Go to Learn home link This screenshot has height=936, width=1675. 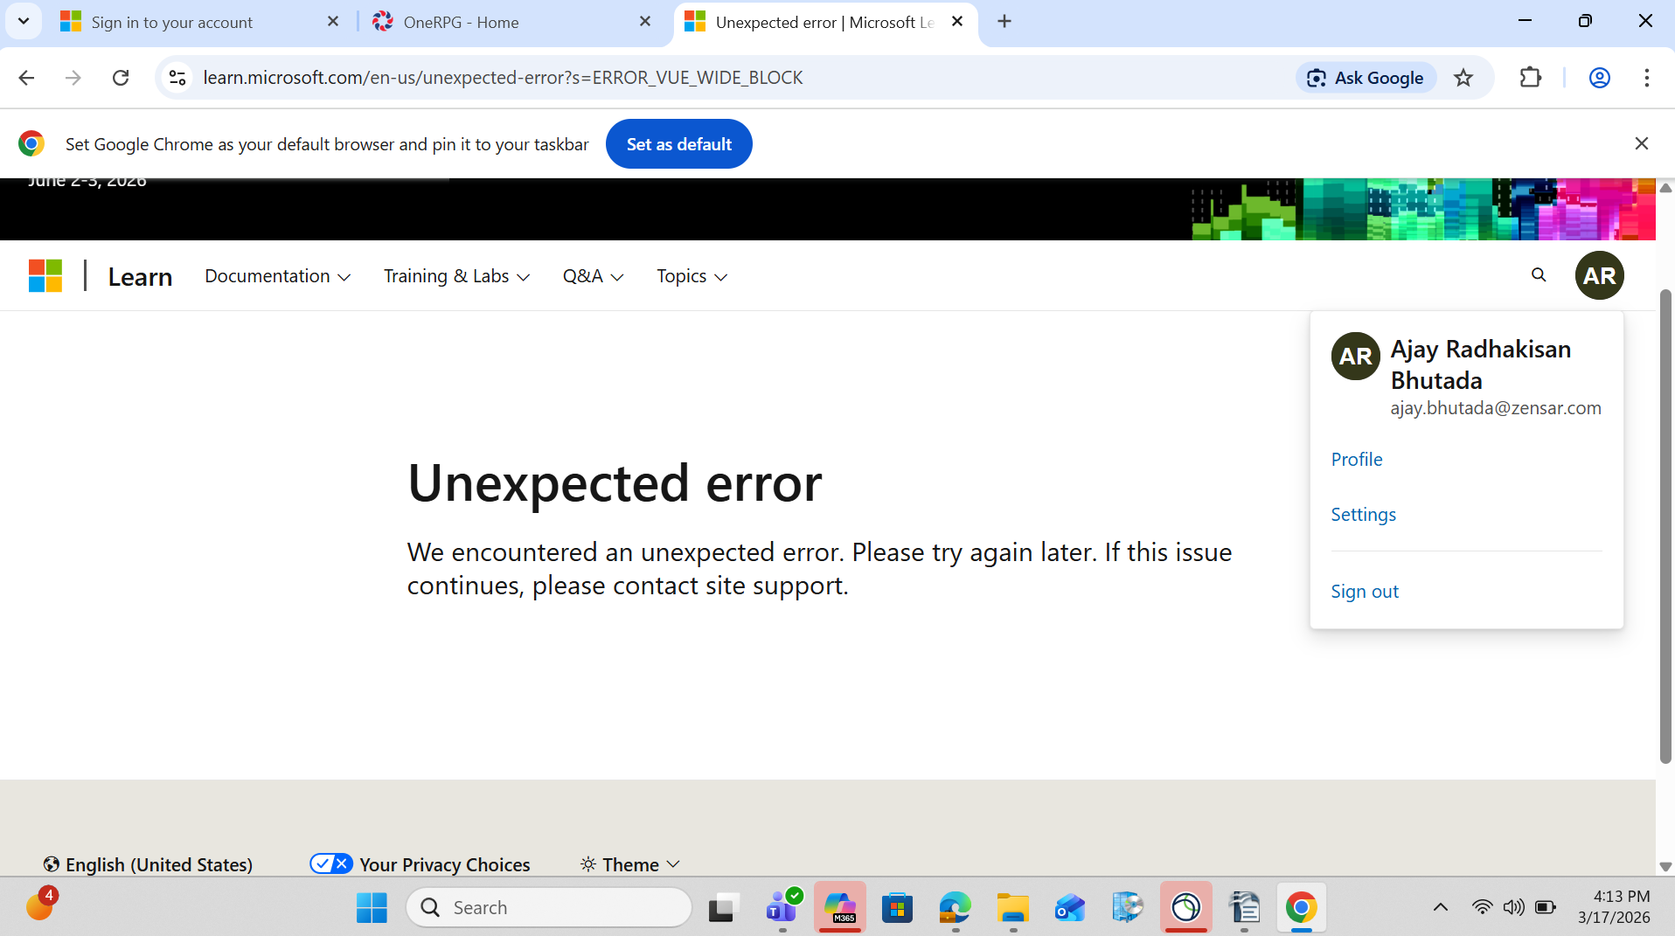(140, 277)
